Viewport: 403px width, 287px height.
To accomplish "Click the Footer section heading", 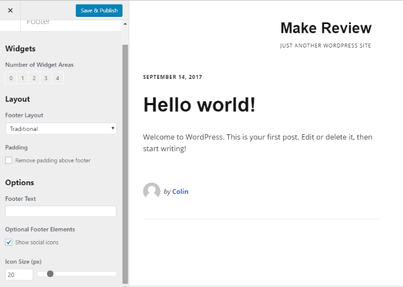I will [x=38, y=22].
